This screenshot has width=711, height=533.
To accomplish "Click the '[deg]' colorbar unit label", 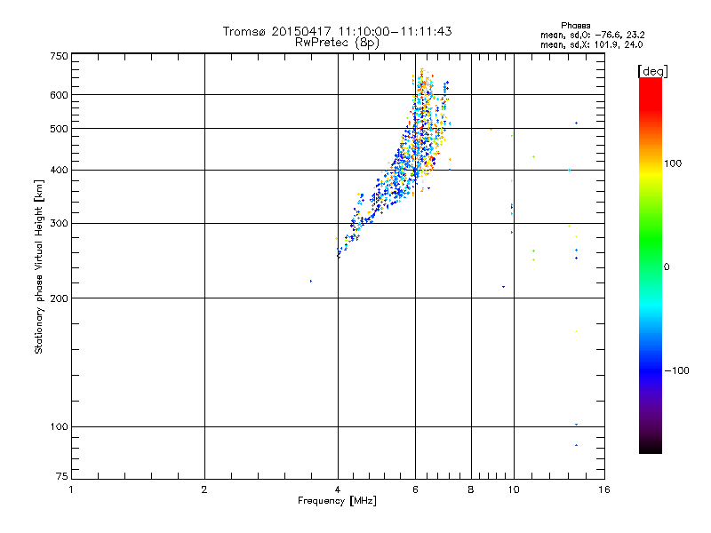I will coord(652,71).
